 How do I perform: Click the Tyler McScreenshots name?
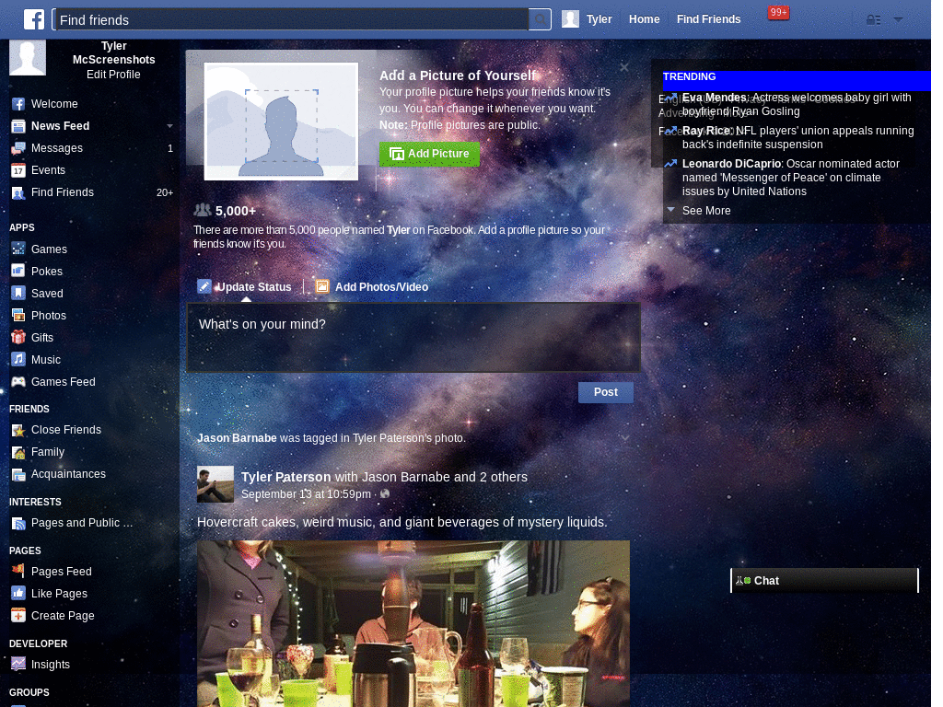point(113,52)
